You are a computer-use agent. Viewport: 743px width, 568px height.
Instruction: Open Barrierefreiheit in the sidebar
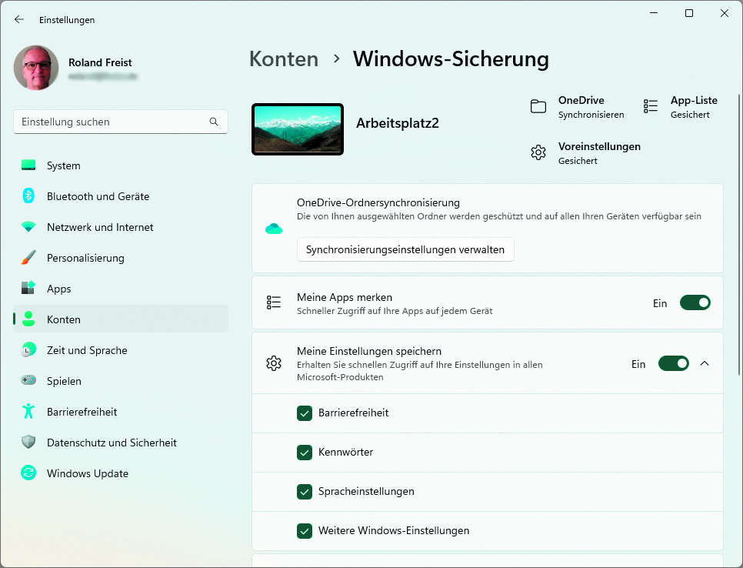pyautogui.click(x=121, y=412)
